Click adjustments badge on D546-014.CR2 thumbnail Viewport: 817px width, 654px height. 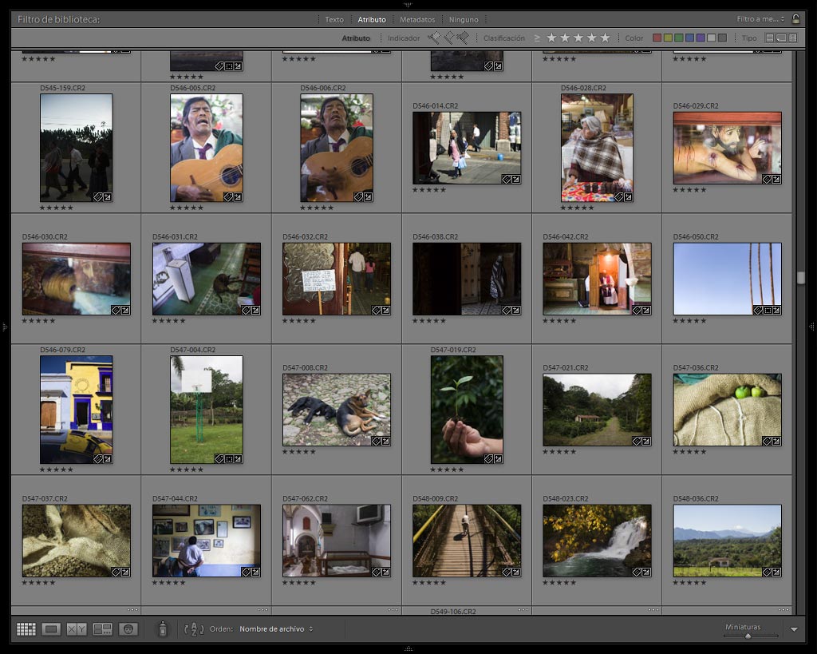(x=516, y=179)
